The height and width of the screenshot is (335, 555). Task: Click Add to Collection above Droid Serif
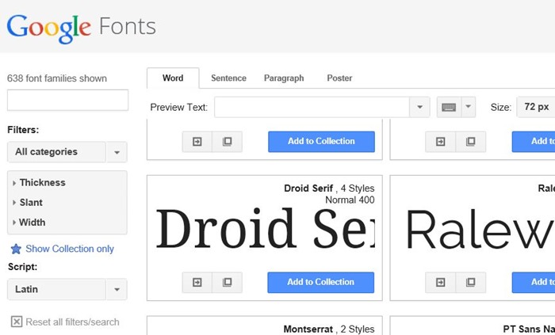click(x=321, y=142)
